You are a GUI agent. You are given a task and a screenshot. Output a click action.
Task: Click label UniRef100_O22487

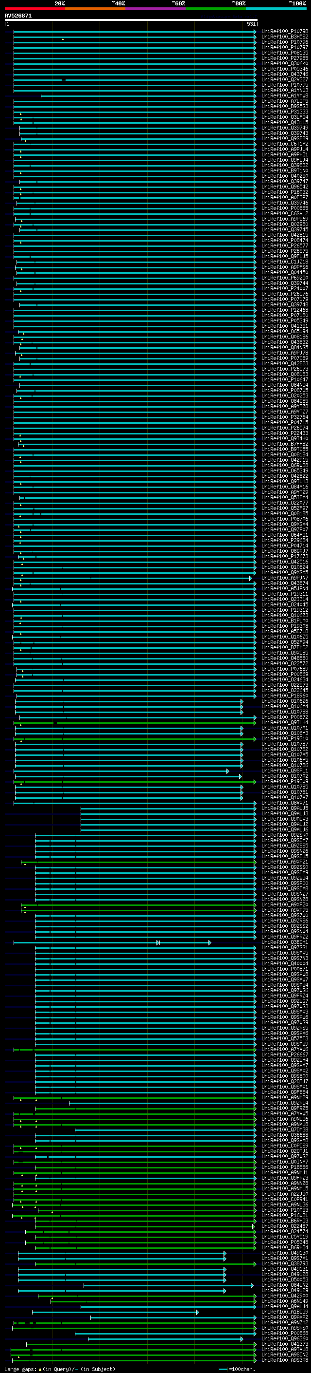(x=285, y=1226)
